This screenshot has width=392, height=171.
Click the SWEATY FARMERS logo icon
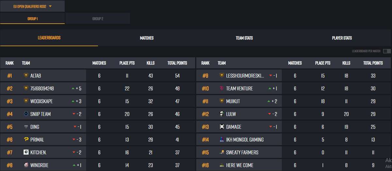[222, 152]
